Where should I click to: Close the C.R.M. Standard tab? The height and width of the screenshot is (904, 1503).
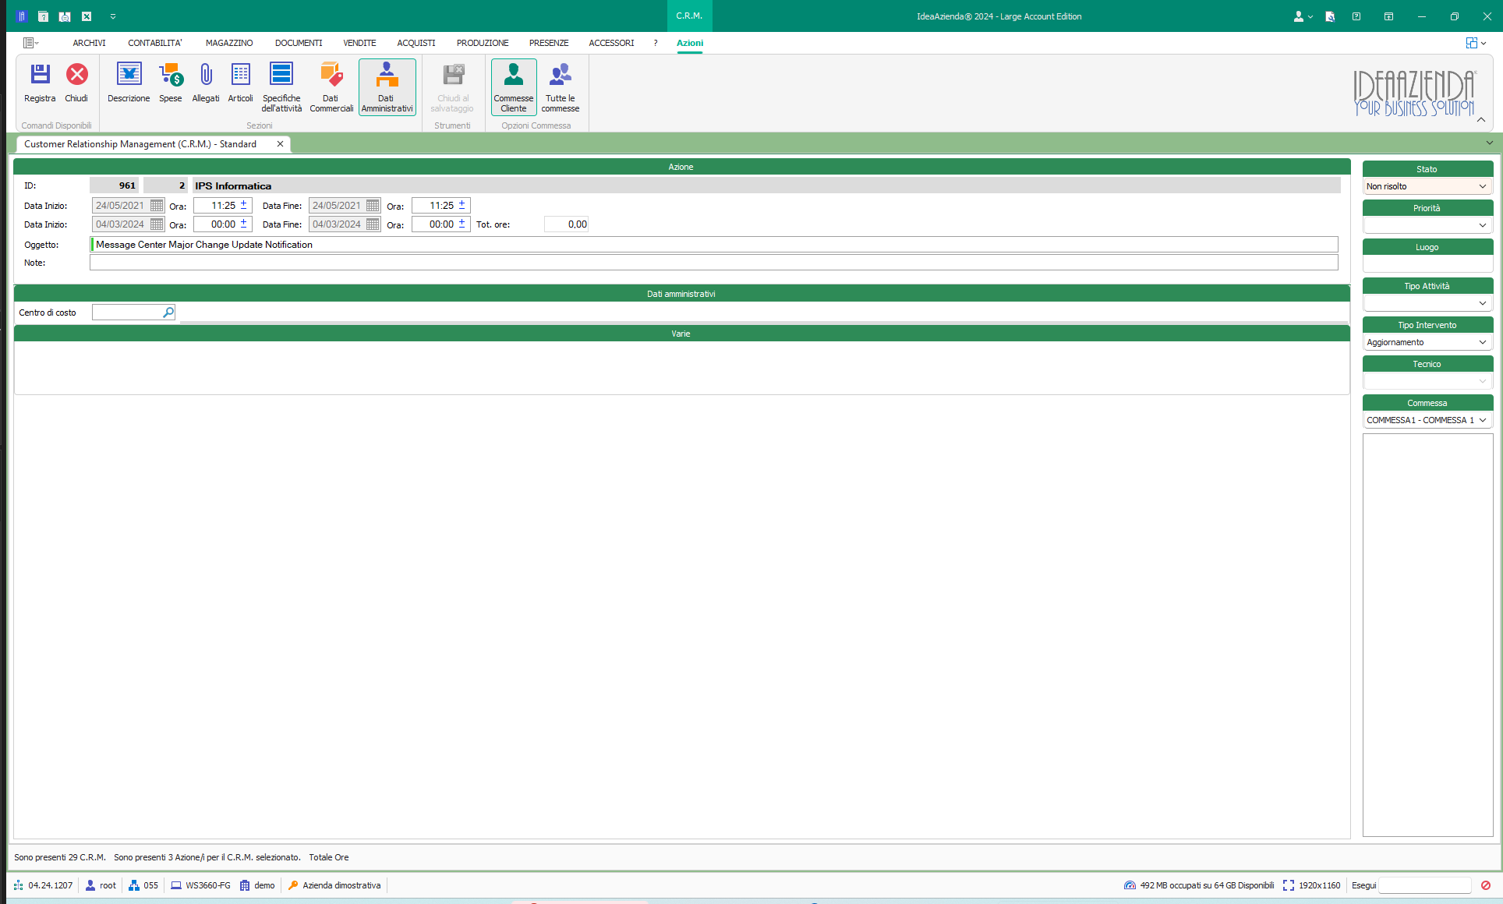coord(280,144)
